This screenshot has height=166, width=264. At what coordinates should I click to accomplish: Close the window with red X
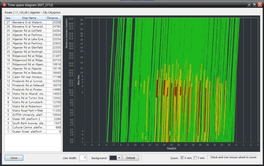point(260,5)
